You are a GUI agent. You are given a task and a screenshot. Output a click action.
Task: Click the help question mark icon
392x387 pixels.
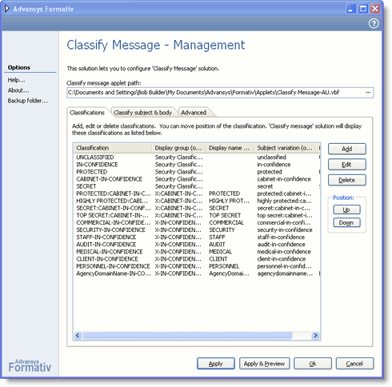(x=374, y=24)
